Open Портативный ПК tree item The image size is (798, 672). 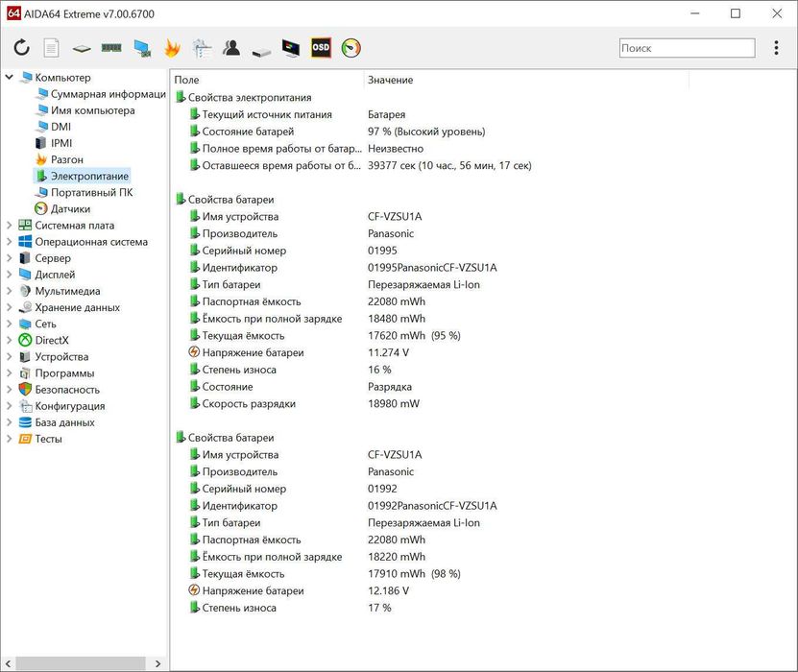(91, 192)
